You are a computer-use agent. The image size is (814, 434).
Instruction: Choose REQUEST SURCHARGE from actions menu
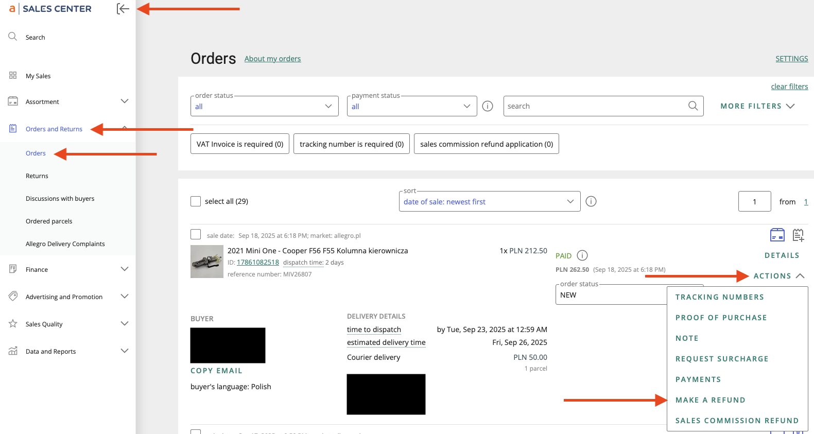click(x=722, y=359)
